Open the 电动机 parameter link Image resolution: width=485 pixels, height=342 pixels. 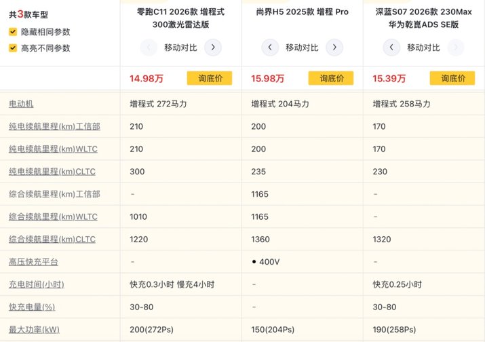click(21, 104)
